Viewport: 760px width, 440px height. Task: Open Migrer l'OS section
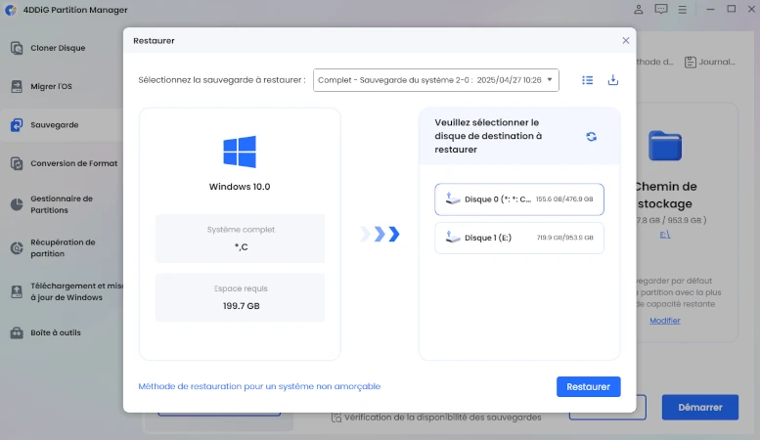pos(51,86)
